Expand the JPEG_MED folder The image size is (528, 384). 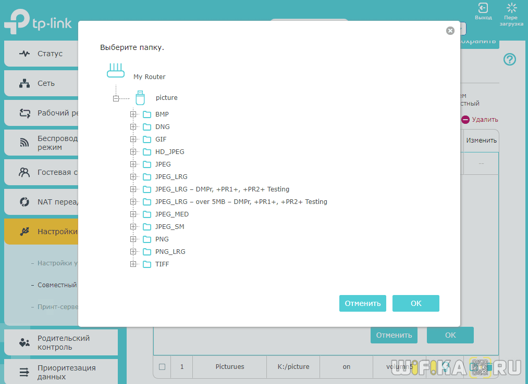coord(133,214)
